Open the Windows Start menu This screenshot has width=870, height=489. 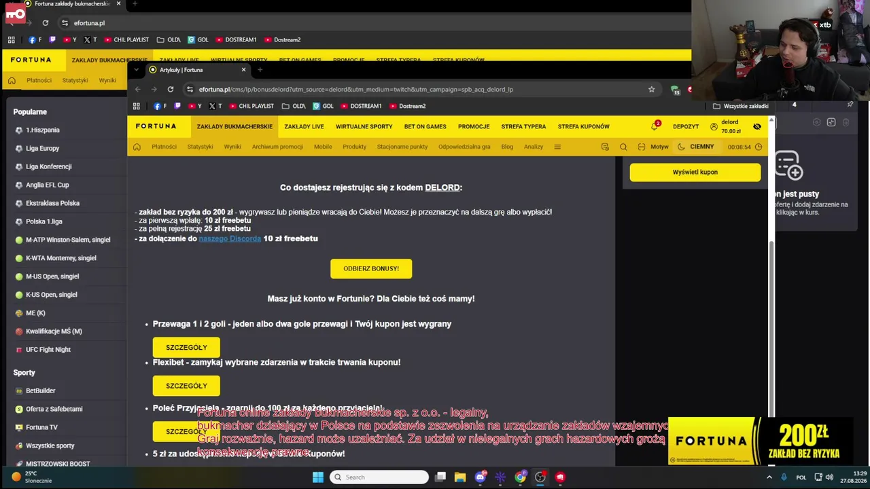point(318,477)
